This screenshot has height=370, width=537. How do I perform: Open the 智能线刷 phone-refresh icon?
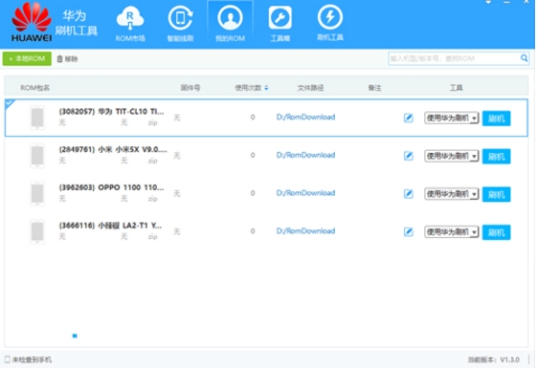click(180, 18)
